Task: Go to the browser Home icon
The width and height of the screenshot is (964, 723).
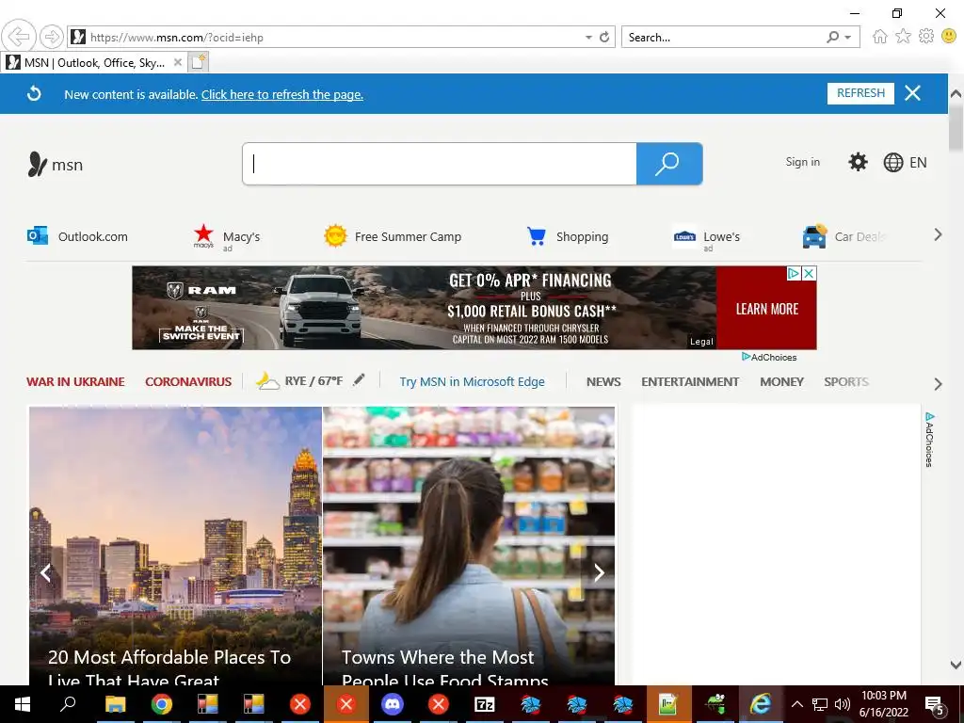Action: click(x=880, y=37)
